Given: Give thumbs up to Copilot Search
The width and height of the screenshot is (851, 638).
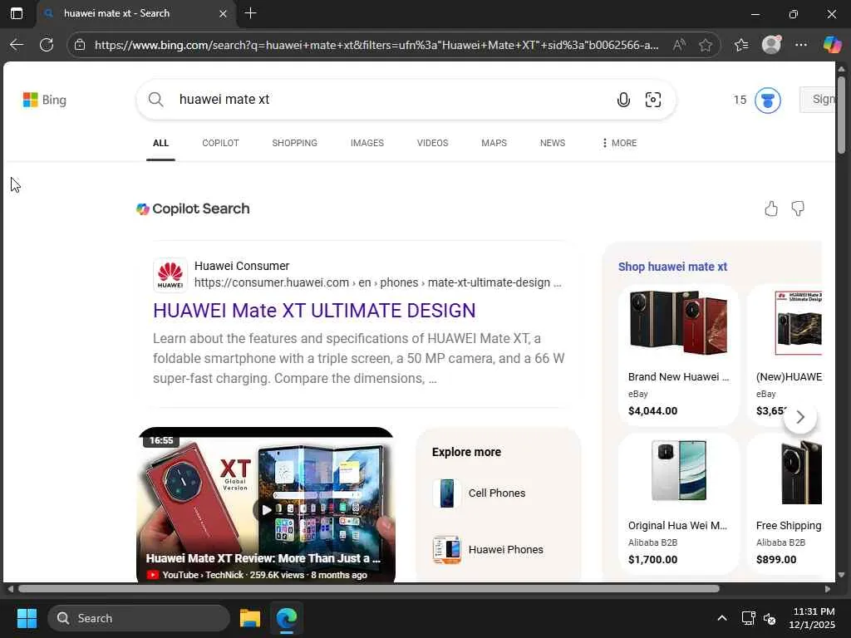Looking at the screenshot, I should point(770,209).
